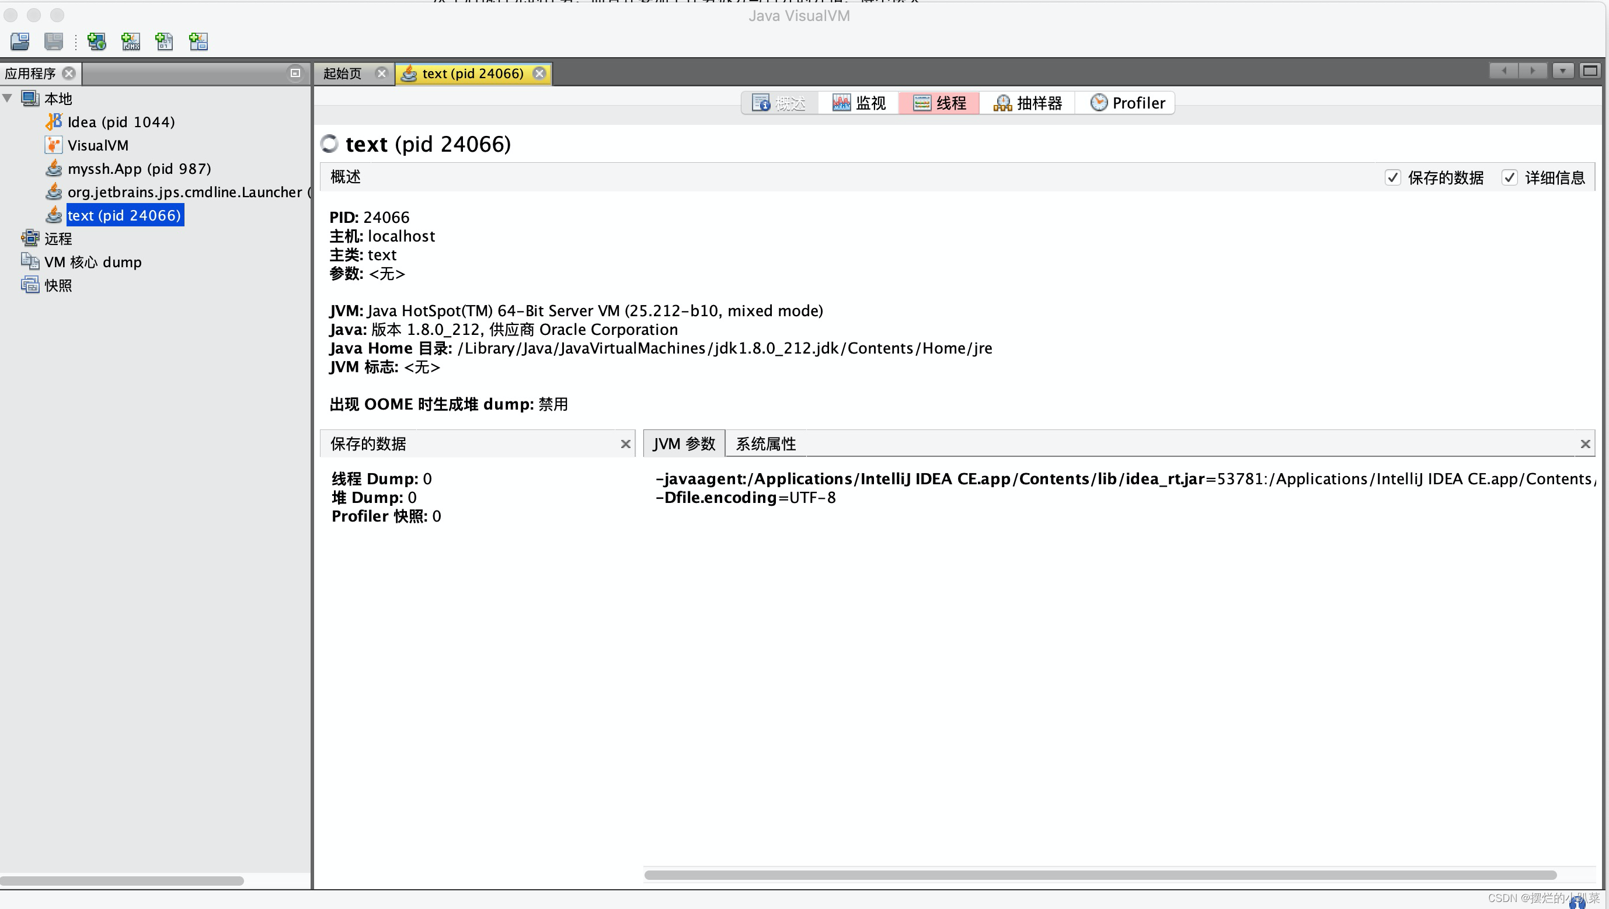Close the 起始页 tab
The width and height of the screenshot is (1609, 909).
(x=381, y=73)
